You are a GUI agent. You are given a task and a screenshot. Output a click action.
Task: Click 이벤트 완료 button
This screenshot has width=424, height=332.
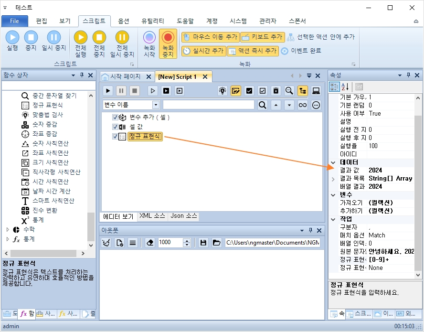coord(301,51)
